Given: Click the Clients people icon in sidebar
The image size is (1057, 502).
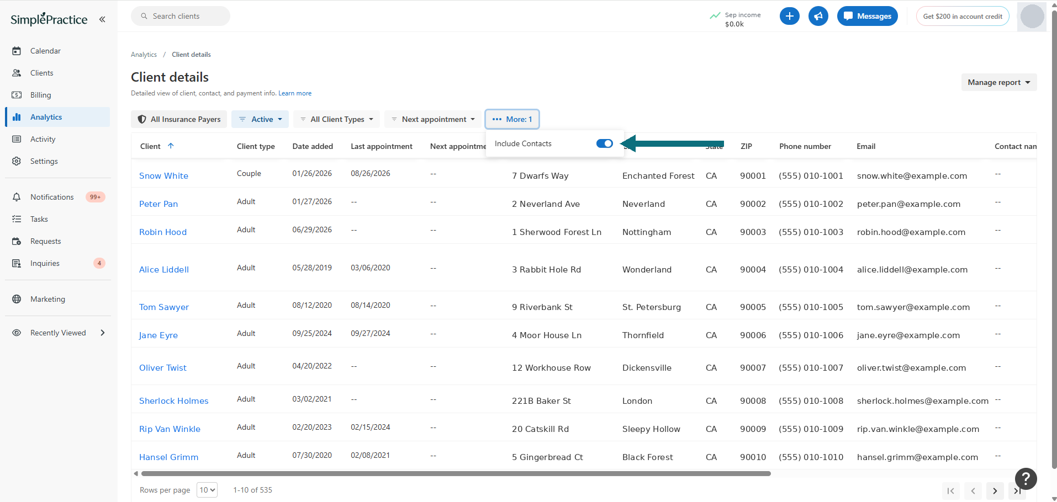Looking at the screenshot, I should click(x=17, y=73).
